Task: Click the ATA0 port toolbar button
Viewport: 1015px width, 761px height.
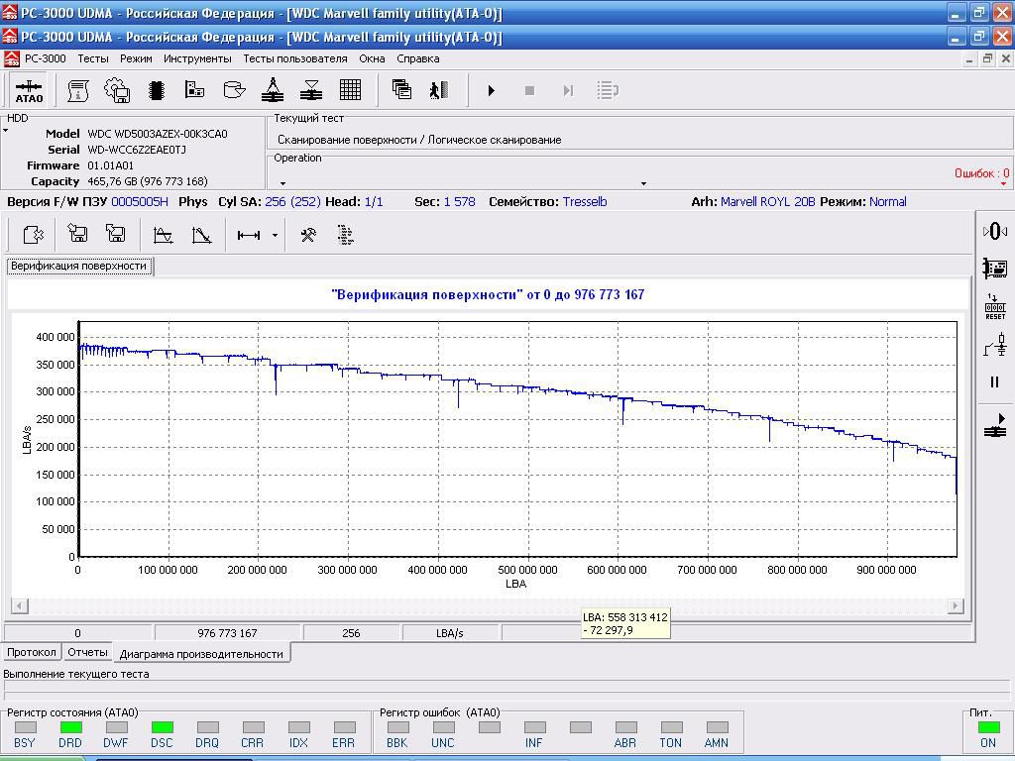Action: (x=29, y=90)
